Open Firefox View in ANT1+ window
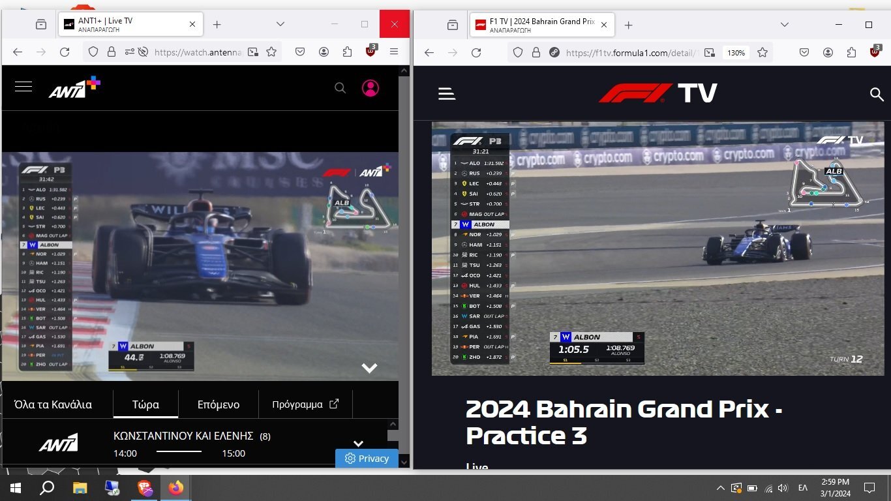Image resolution: width=891 pixels, height=501 pixels. point(41,24)
